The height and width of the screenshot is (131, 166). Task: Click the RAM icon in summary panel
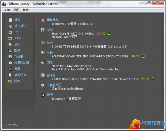[43, 43]
